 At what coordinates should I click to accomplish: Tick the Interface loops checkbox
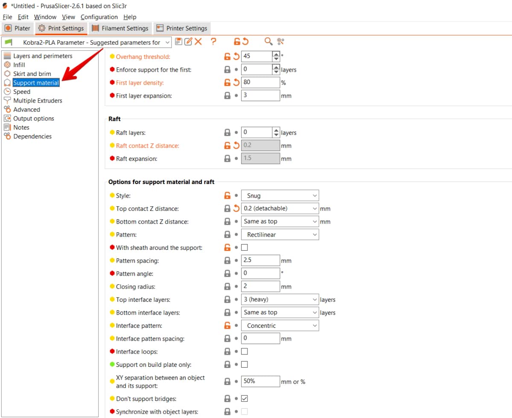244,351
